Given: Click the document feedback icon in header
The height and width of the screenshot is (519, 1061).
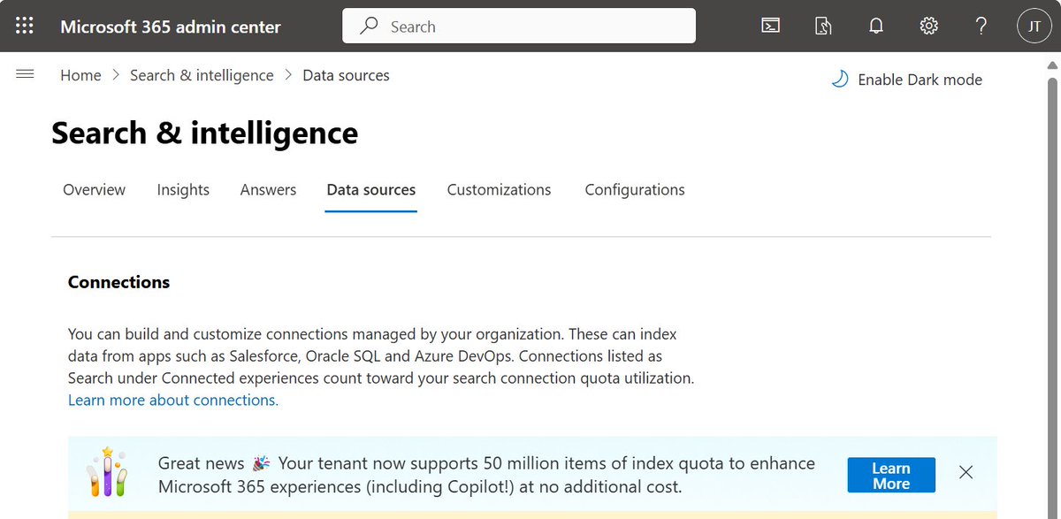Looking at the screenshot, I should click(823, 26).
